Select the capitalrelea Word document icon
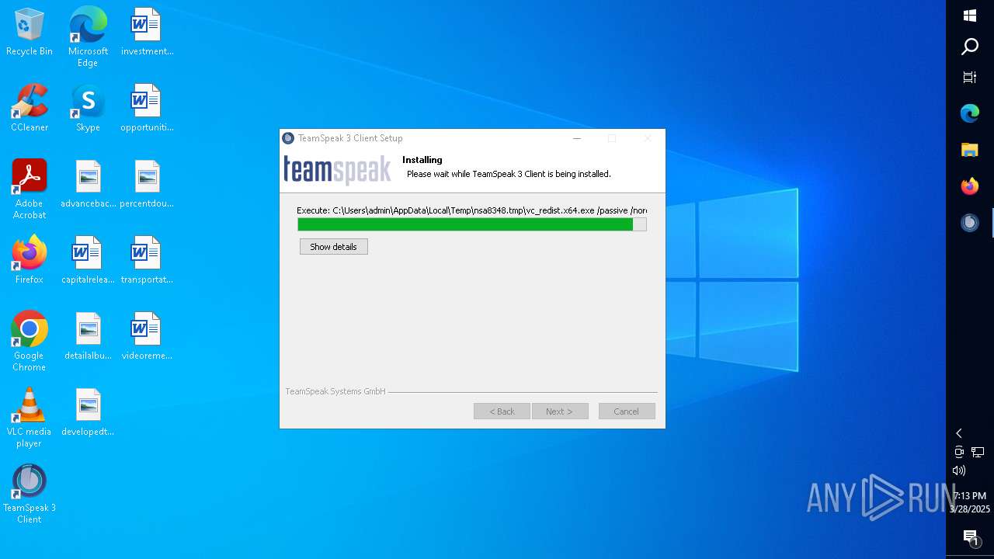Screen dimensions: 994x559 [x=88, y=260]
